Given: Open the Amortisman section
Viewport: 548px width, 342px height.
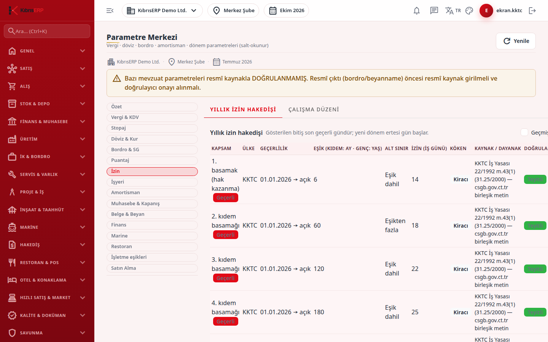Looking at the screenshot, I should pyautogui.click(x=152, y=193).
